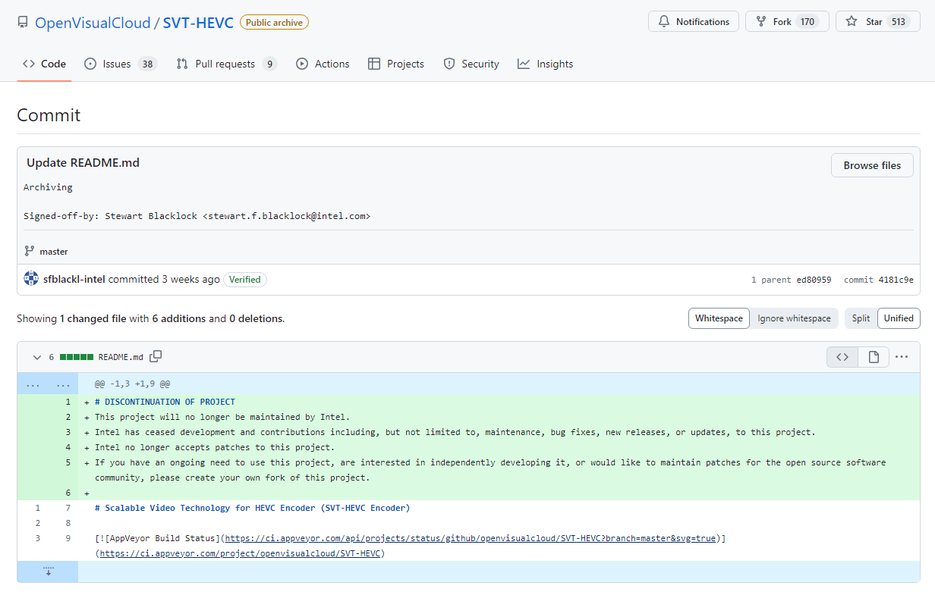Screen dimensions: 935x595
Task: Click the DISCONTINUATION OF PROJECT line
Action: [x=165, y=402]
